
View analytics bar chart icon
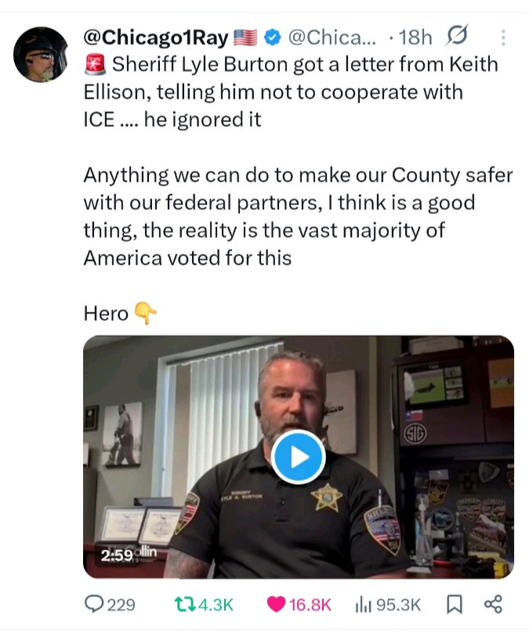(x=364, y=605)
